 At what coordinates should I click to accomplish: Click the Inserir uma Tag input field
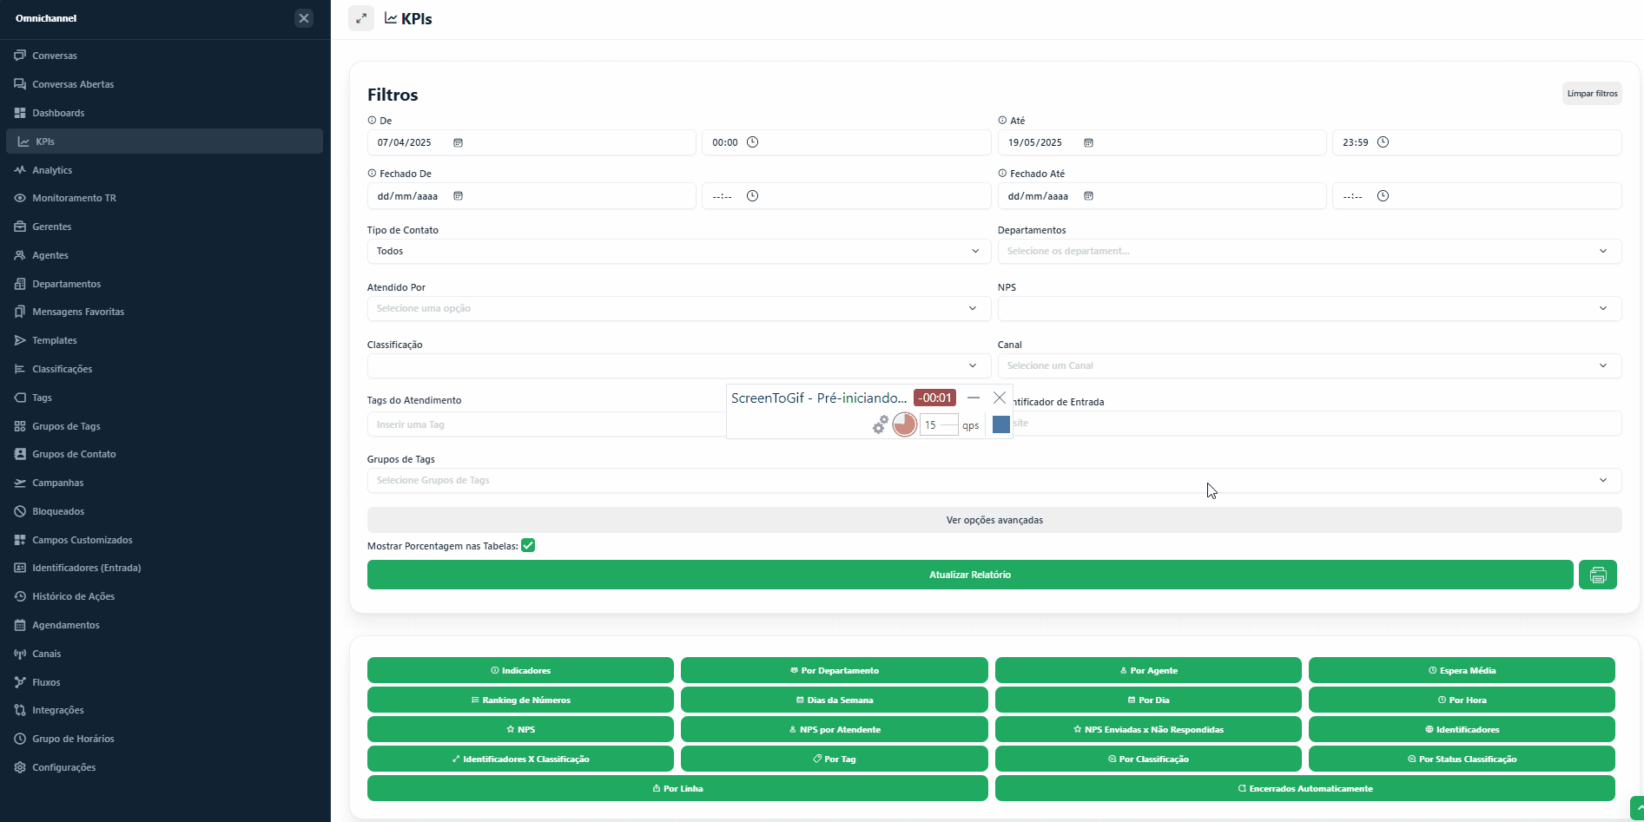(547, 424)
